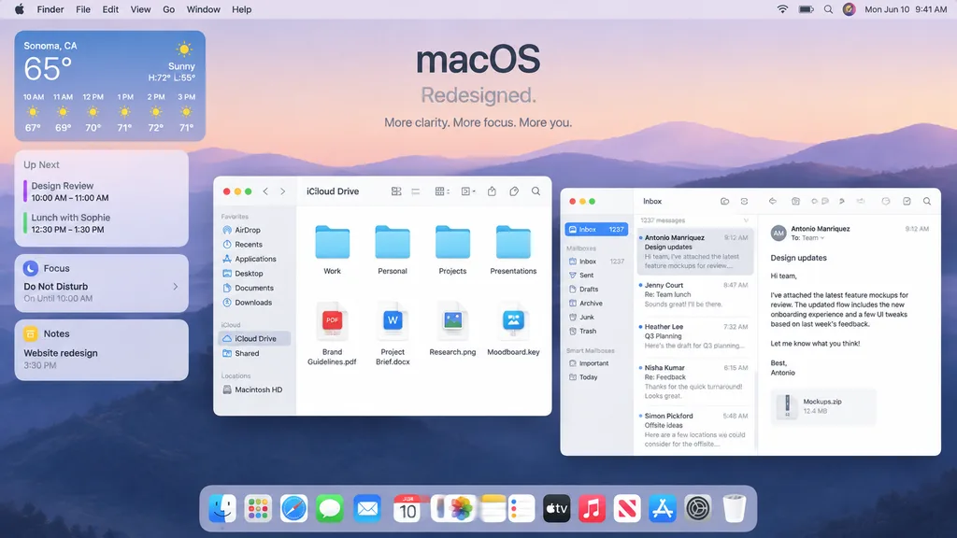Launch Messages from the Dock

pyautogui.click(x=330, y=509)
